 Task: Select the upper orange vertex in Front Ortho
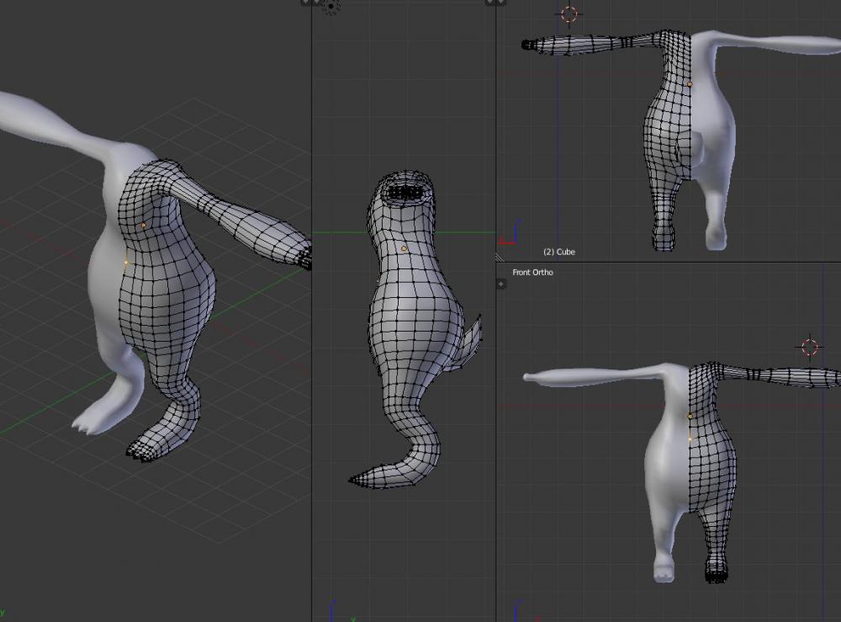coord(690,416)
